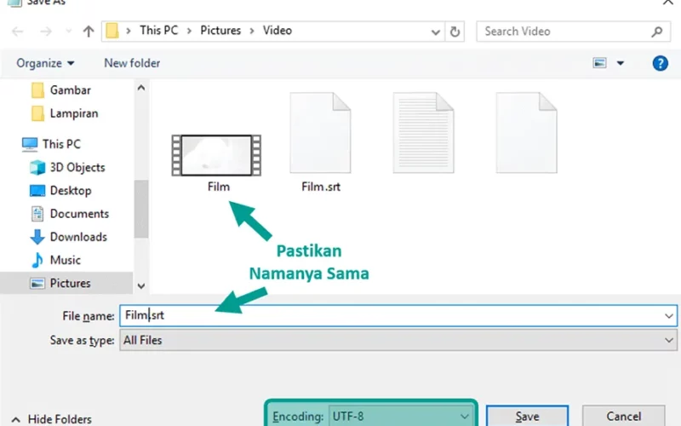Click the Gambar folder icon
Screen dimensions: 681x426
(37, 90)
